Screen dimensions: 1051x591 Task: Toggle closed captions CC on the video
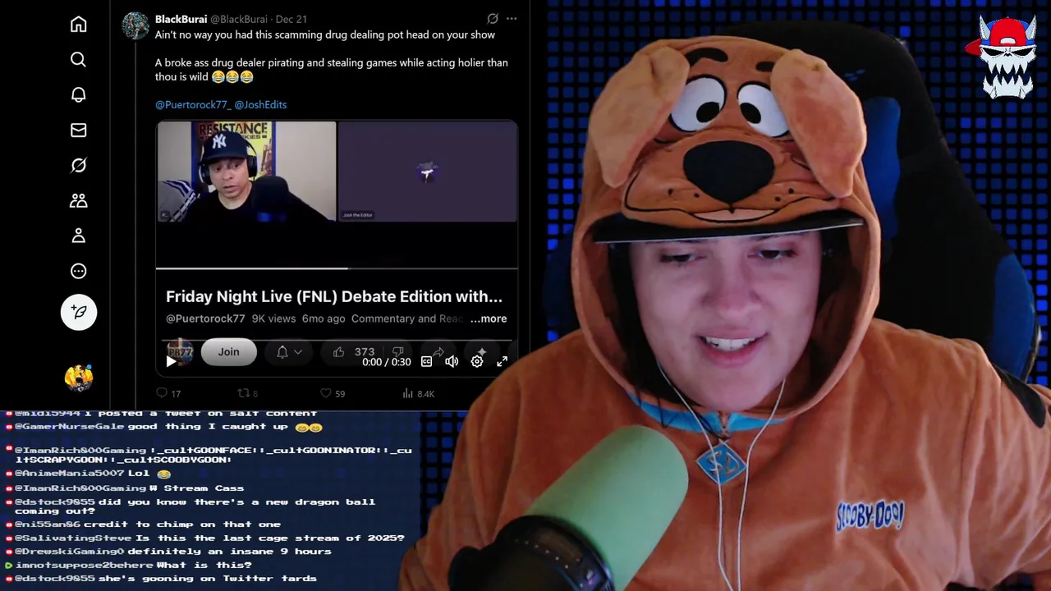[426, 361]
